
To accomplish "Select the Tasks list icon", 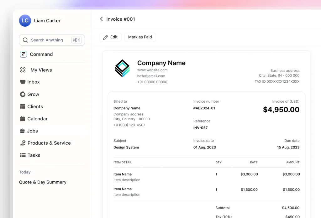I will (23, 155).
